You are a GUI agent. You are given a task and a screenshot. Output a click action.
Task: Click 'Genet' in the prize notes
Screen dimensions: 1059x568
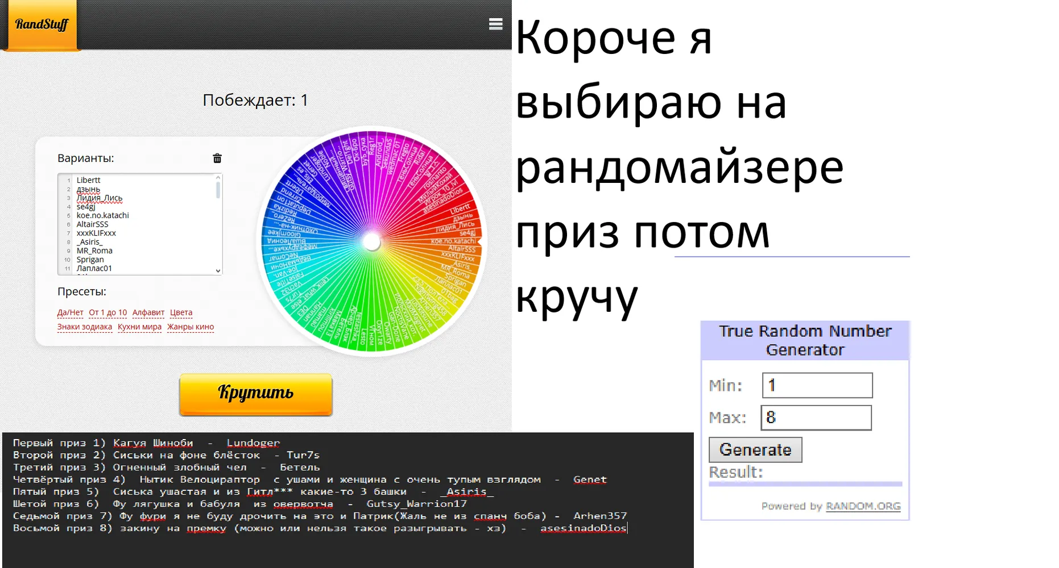tap(590, 479)
